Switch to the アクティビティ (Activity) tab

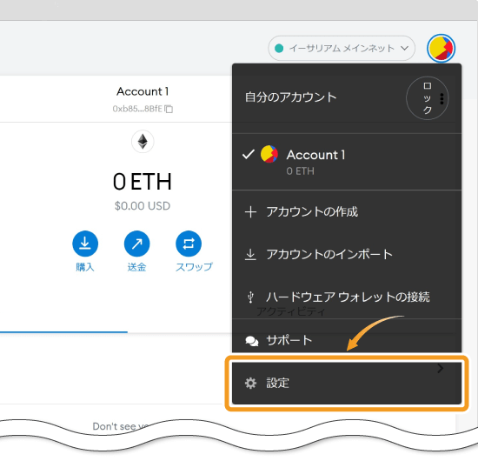click(291, 311)
